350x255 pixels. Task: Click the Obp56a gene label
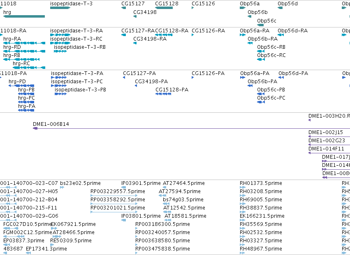coord(250,4)
